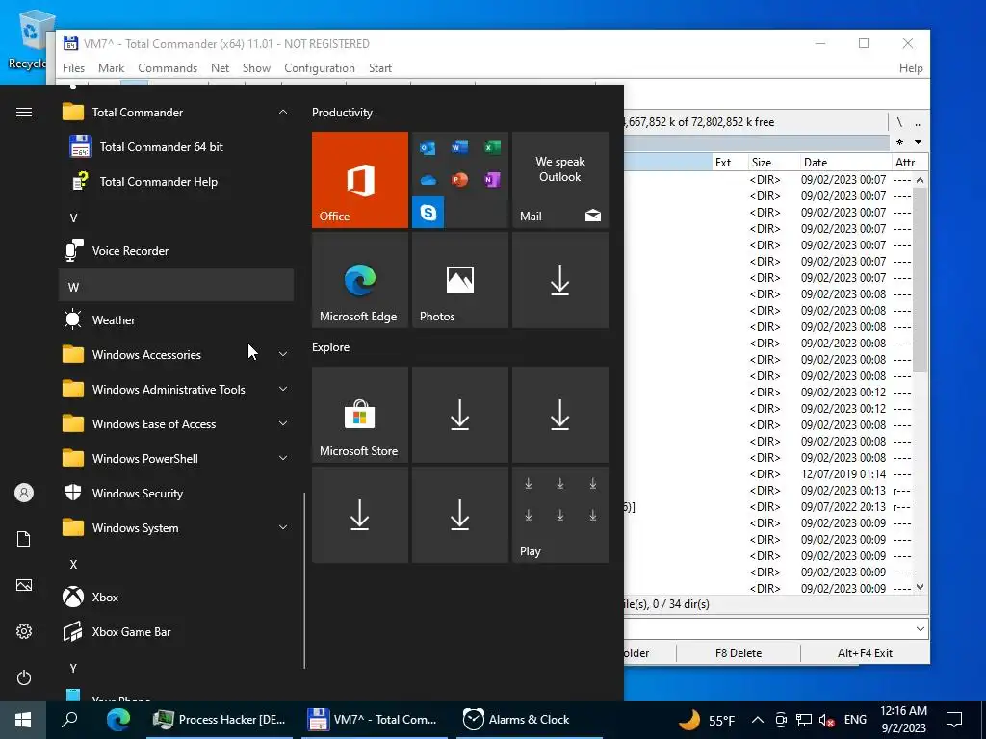Screen dimensions: 986x739
Task: Open the Photos tile
Action: 460,280
